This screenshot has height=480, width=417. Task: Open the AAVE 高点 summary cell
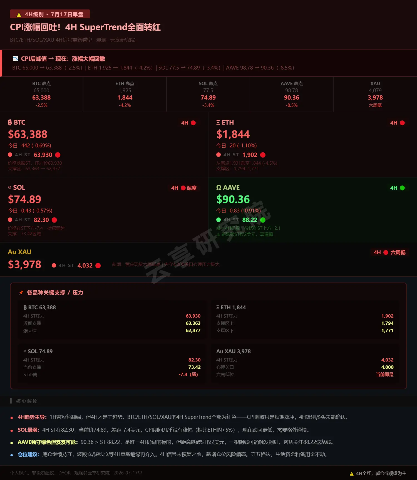292,94
